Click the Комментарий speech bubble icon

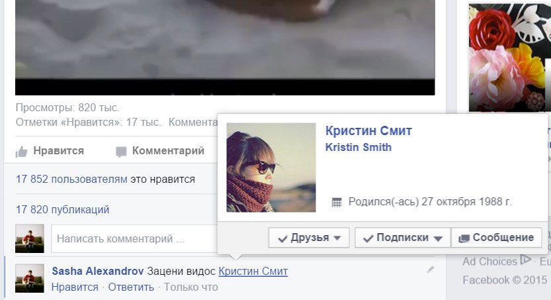click(x=121, y=152)
